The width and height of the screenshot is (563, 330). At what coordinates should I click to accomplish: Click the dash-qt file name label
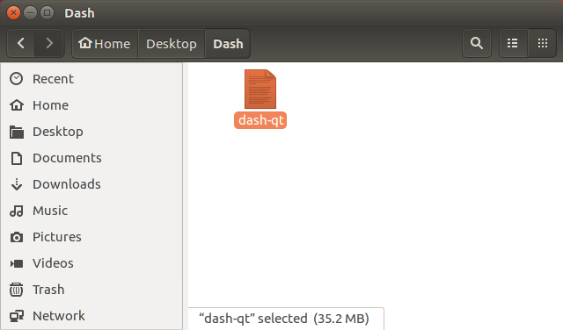point(260,120)
